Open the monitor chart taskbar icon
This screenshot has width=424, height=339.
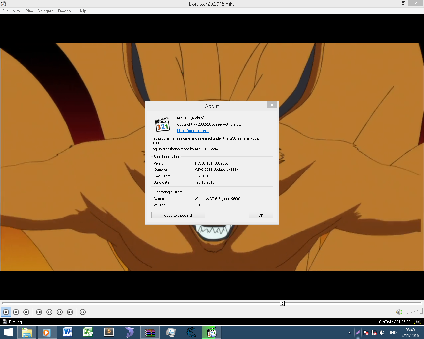[171, 332]
